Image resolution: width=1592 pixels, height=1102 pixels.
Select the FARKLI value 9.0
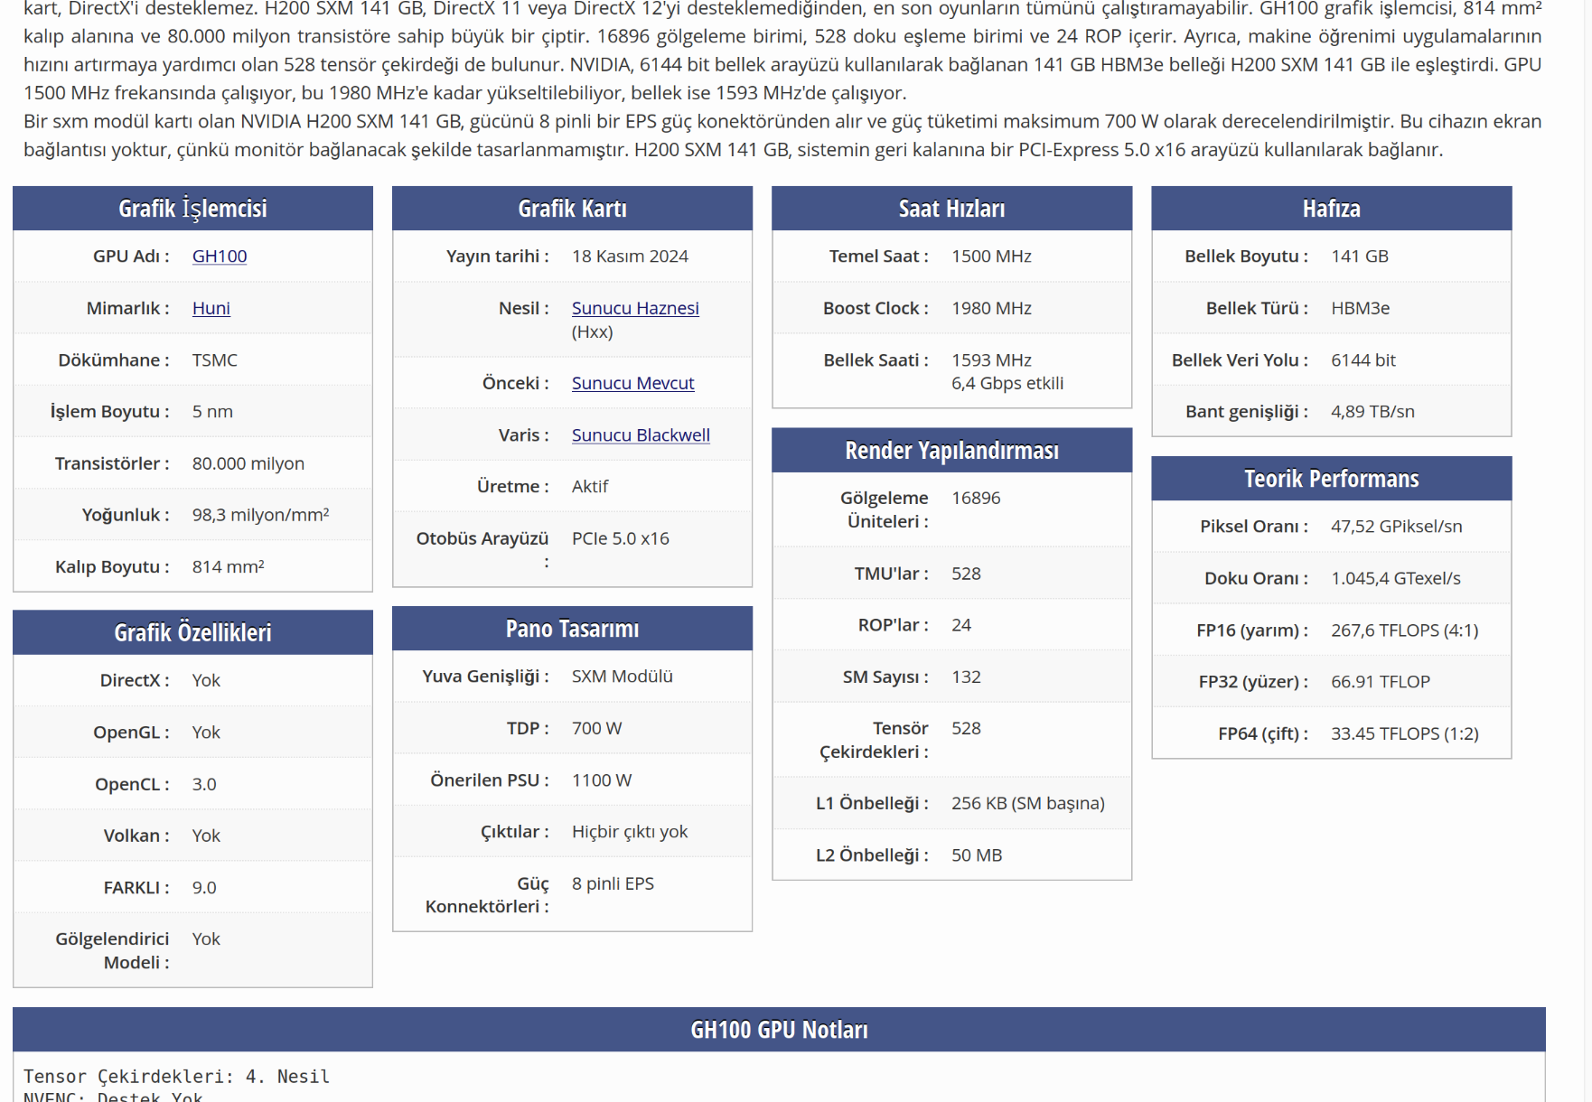pos(204,888)
